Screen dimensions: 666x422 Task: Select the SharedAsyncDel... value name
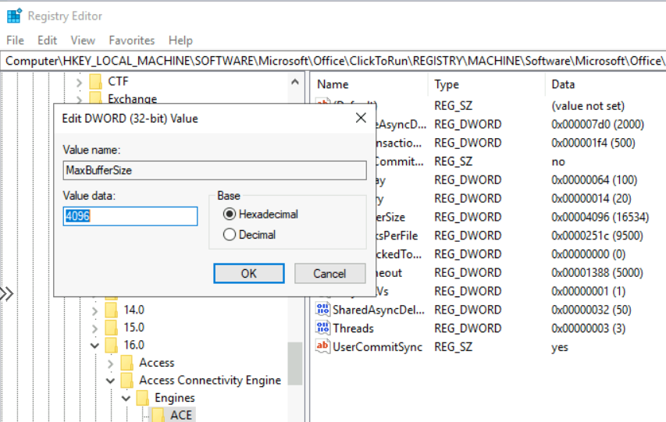click(379, 310)
